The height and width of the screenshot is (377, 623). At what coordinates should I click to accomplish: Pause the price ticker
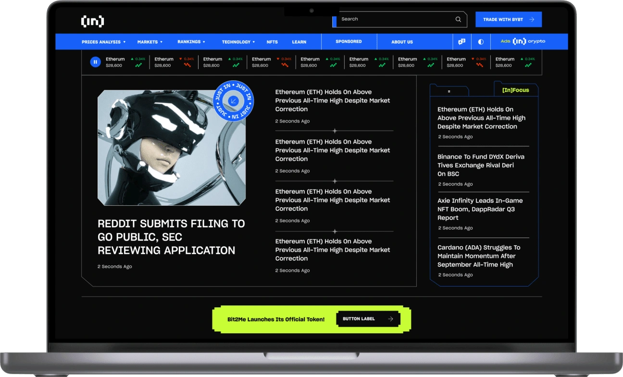coord(95,62)
